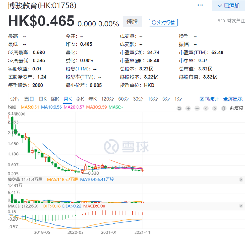Image resolution: width=251 pixels, height=236 pixels.
Task: Click the 2021-01 date axis label
Action: click(109, 232)
